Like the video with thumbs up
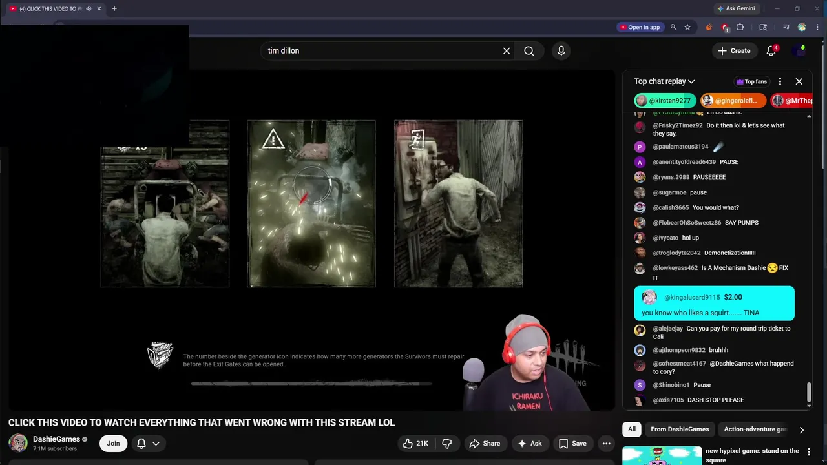The image size is (827, 465). 415,444
